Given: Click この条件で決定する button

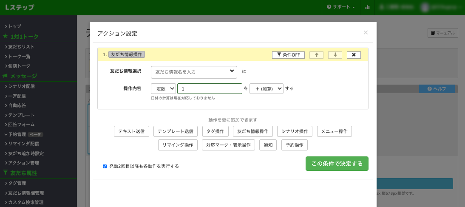Looking at the screenshot, I should click(337, 164).
